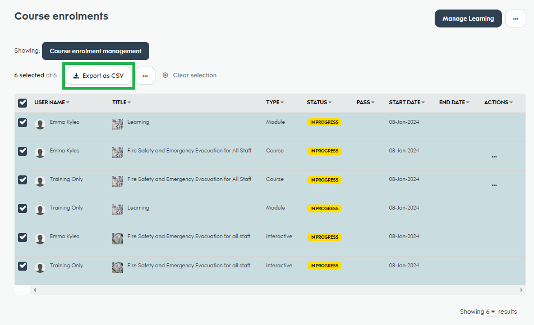Click the horizontal scrollbar left arrow
Screen dimensions: 534x325
(35, 290)
